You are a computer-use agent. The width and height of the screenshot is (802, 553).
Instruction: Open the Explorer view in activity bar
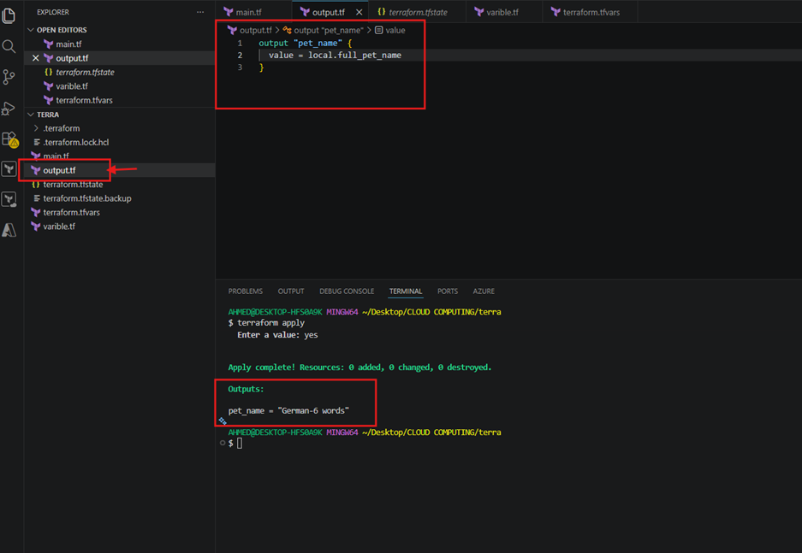click(x=9, y=16)
